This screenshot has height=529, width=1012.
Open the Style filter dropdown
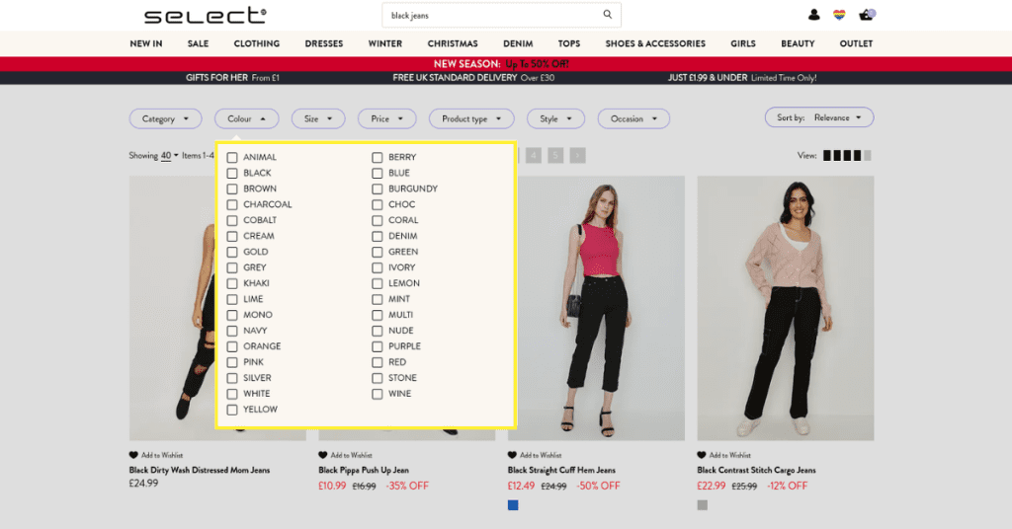(x=555, y=118)
